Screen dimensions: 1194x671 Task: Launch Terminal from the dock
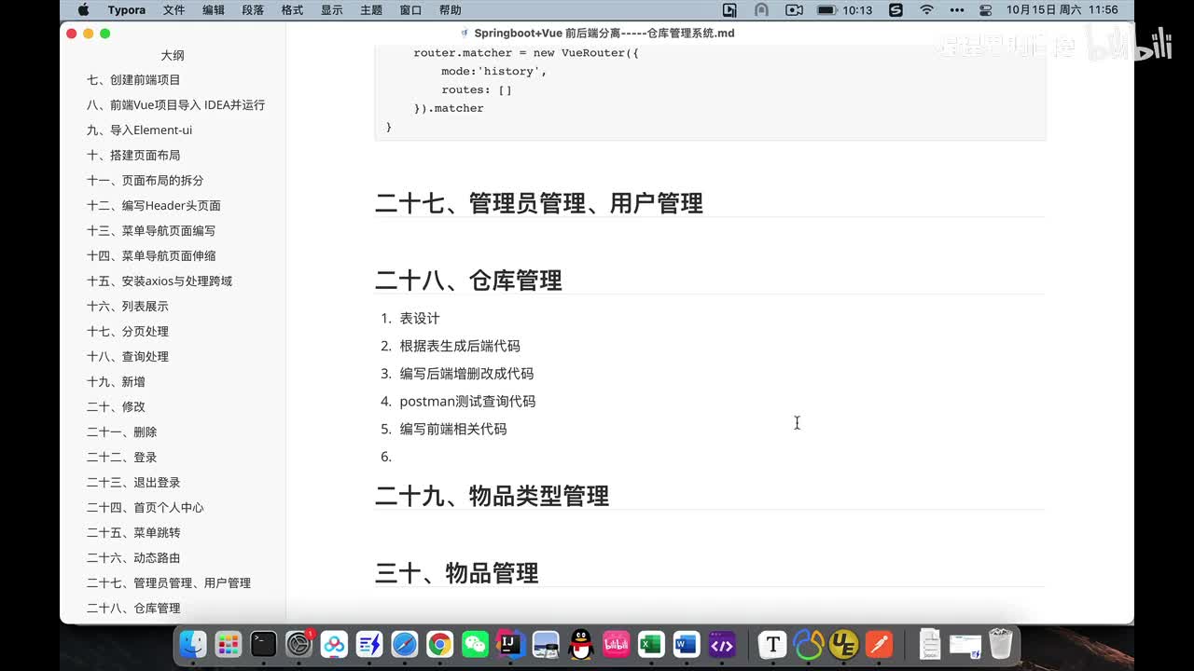click(264, 644)
